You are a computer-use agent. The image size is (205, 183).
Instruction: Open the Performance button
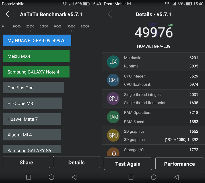click(x=179, y=164)
